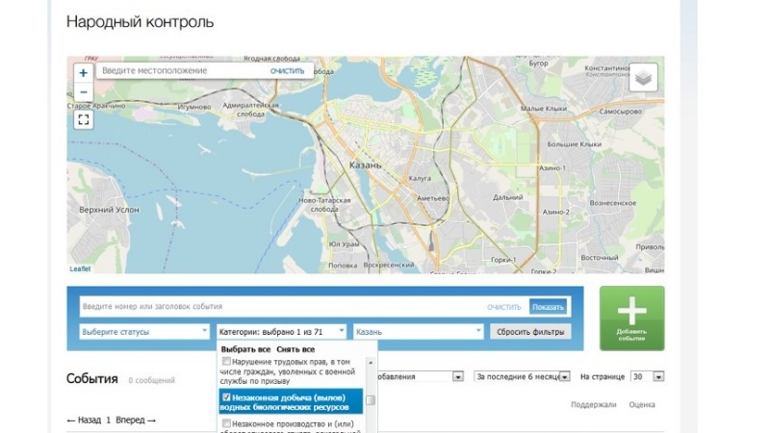Zoom out of the map
Viewport: 770px width, 433px height.
pos(83,92)
